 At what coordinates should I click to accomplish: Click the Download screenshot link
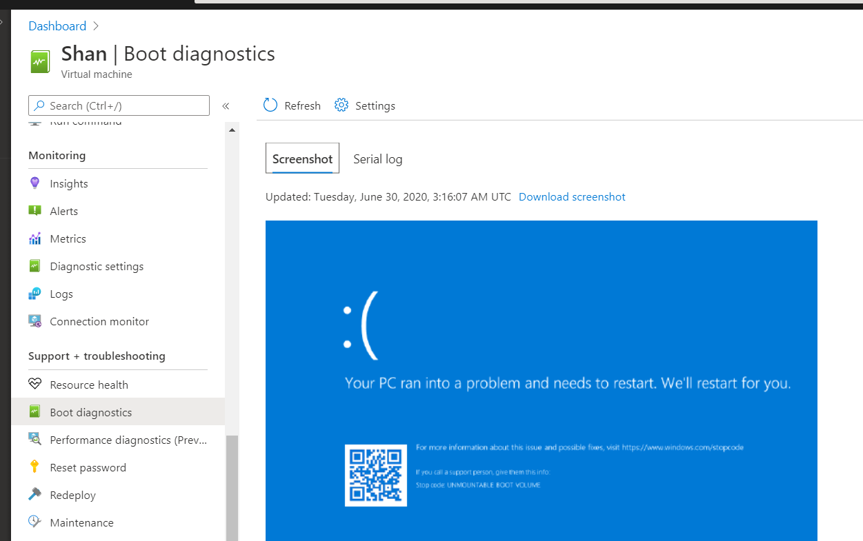(572, 197)
